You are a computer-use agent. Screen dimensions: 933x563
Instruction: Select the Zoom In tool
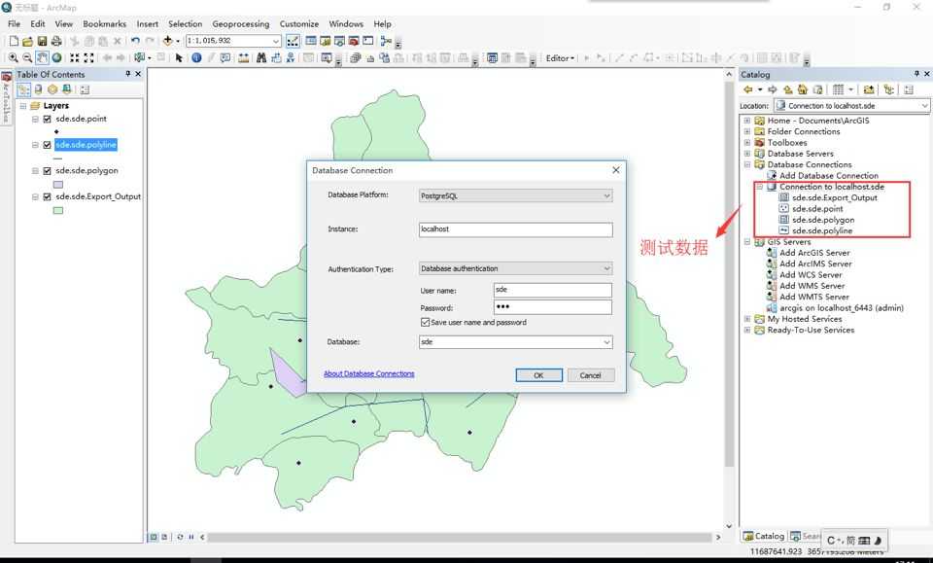13,57
